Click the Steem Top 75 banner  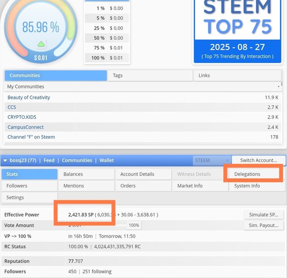tap(237, 31)
